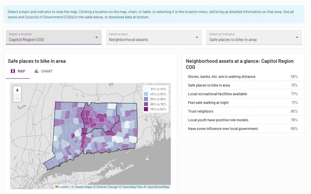The width and height of the screenshot is (311, 194).
Task: Click the bar chart icon beside CHART
Action: pos(36,71)
